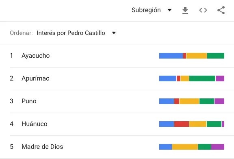Share this chart via the share icon
This screenshot has width=234, height=159.
click(x=221, y=10)
